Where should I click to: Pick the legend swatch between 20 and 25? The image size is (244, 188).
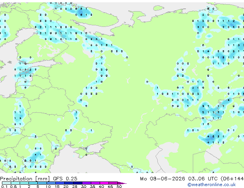coord(69,183)
